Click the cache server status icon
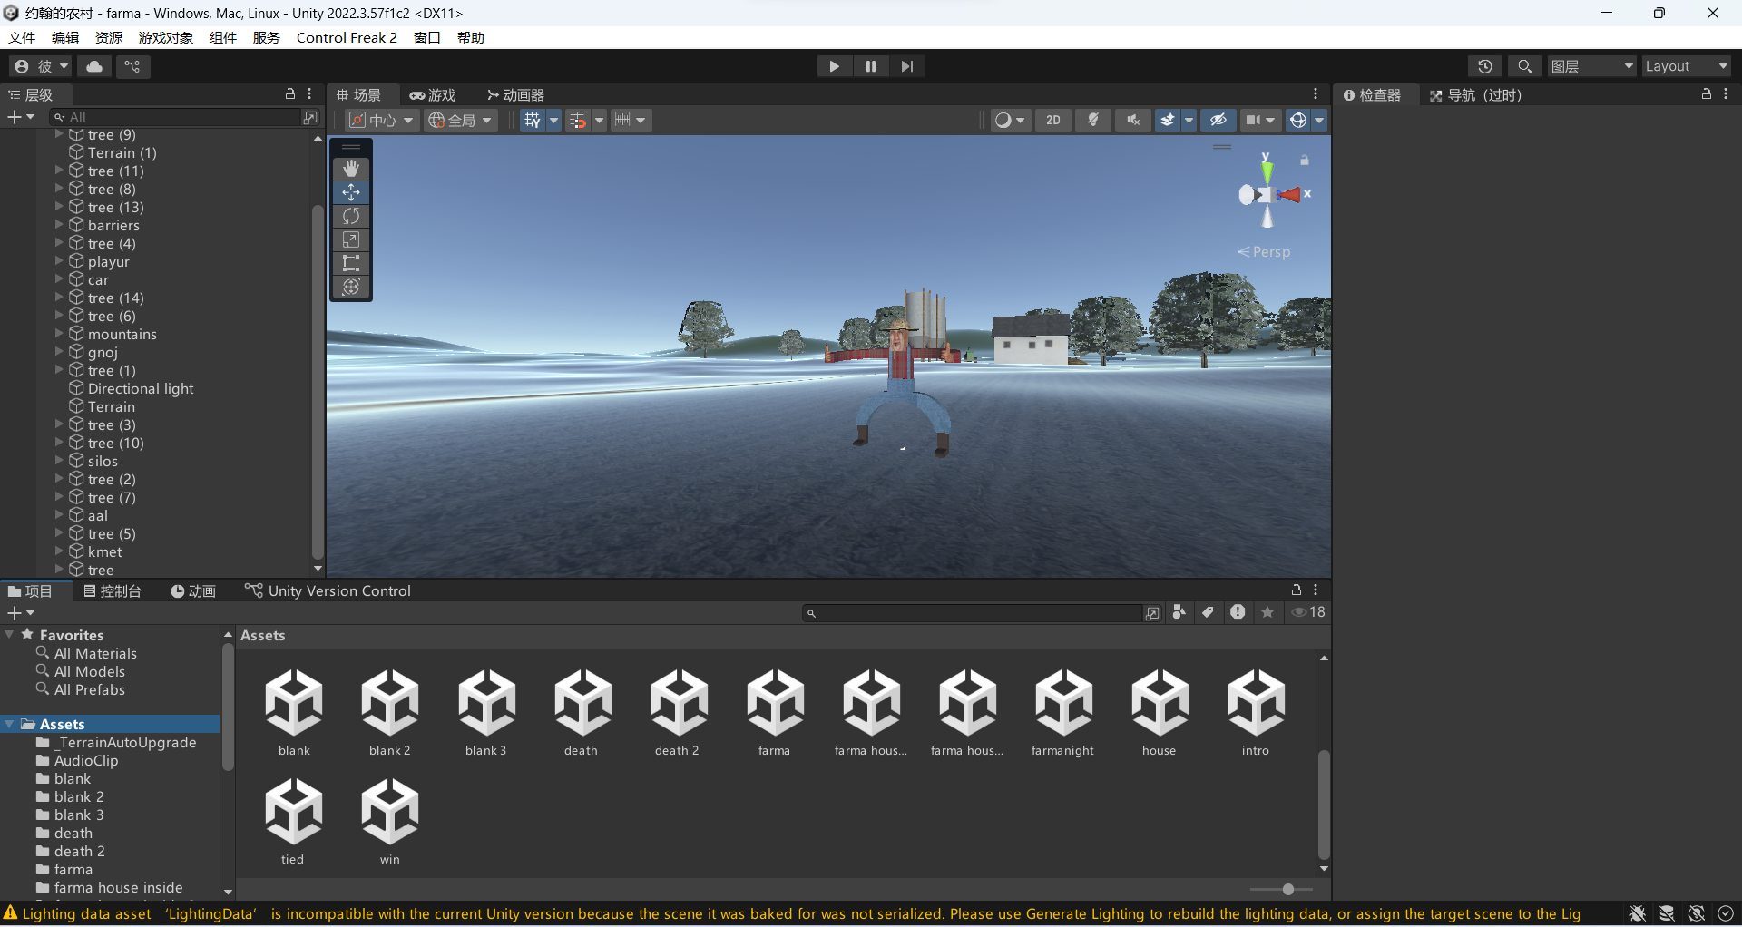Image resolution: width=1742 pixels, height=927 pixels. click(1667, 913)
